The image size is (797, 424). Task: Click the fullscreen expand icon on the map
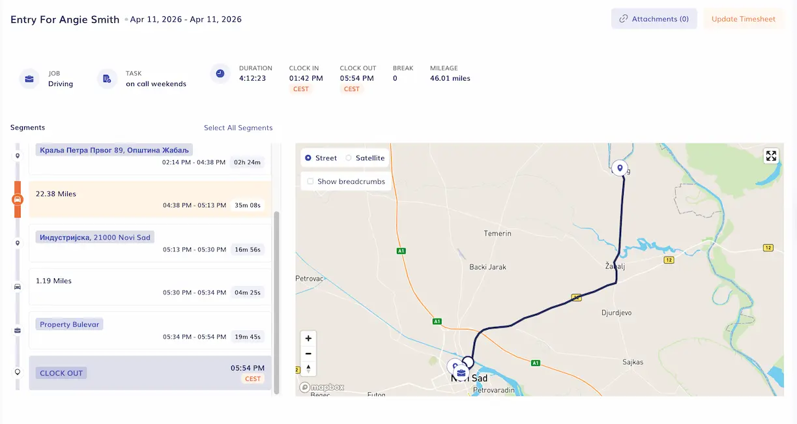[x=771, y=156]
